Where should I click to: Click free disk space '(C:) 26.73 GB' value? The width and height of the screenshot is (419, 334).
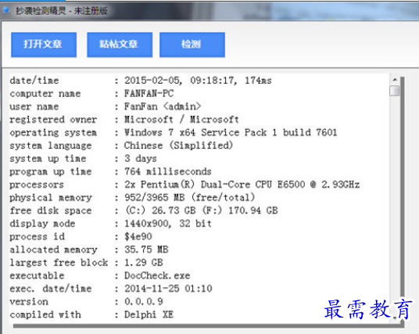(160, 210)
